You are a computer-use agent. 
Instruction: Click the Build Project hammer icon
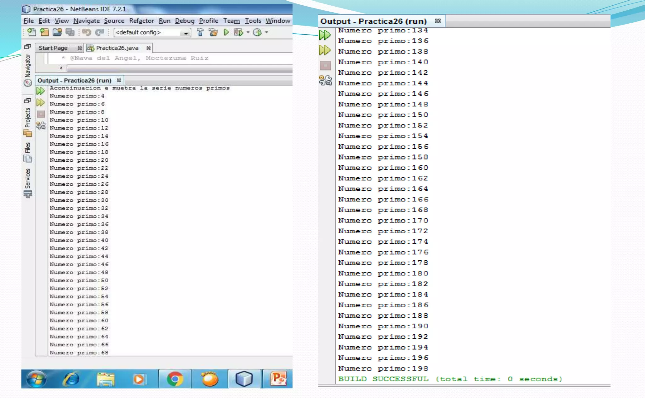pos(200,32)
